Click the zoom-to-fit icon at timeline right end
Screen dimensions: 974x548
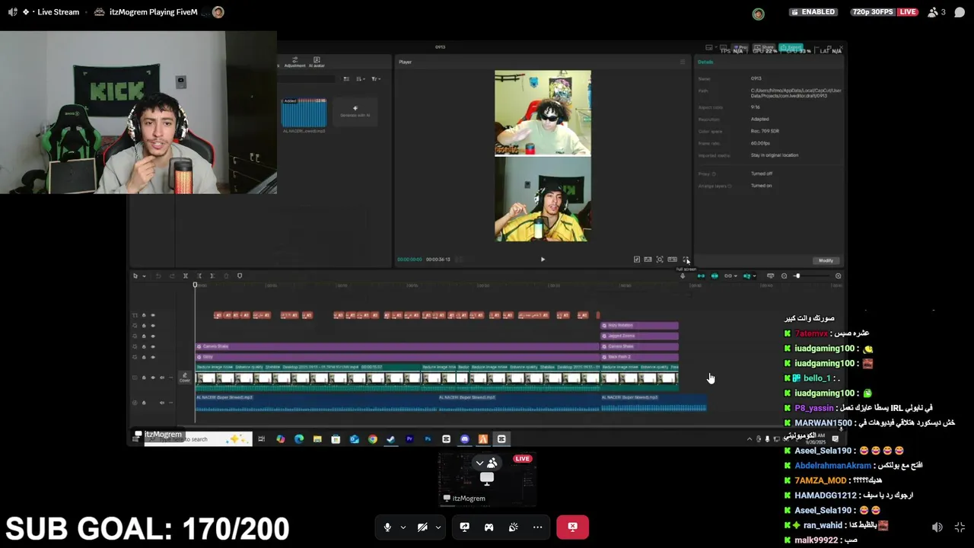point(838,276)
